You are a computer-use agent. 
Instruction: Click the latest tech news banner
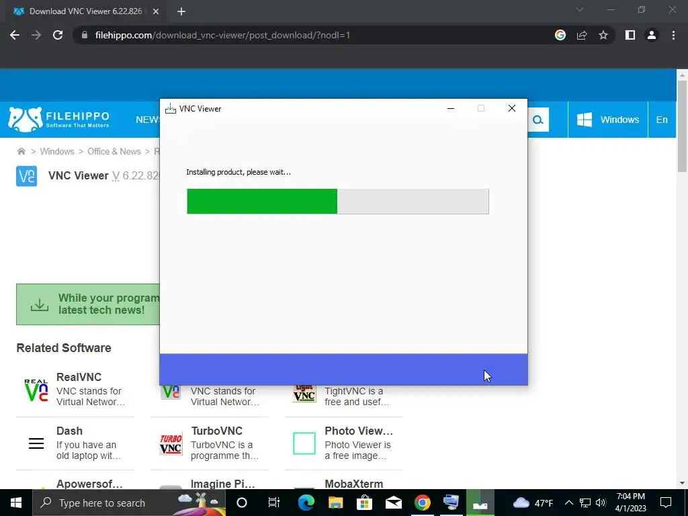(x=88, y=304)
